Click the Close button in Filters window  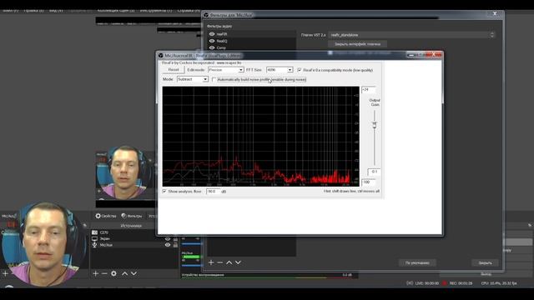point(485,263)
